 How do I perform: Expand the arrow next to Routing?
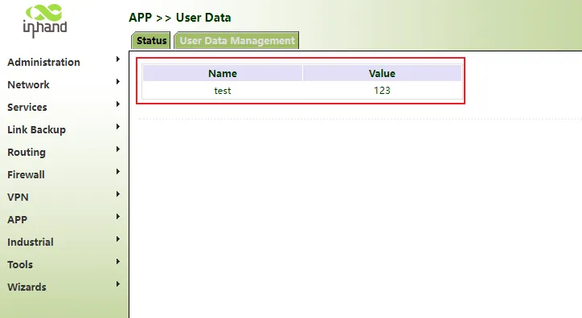pos(118,149)
